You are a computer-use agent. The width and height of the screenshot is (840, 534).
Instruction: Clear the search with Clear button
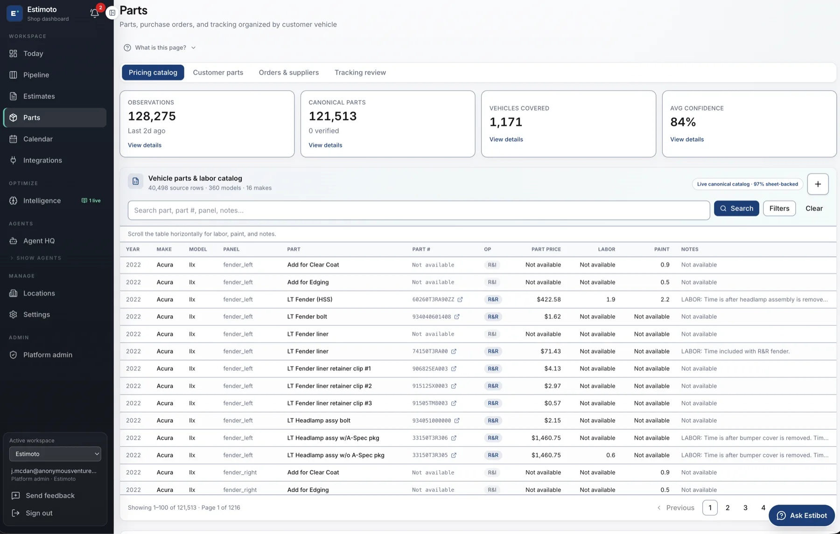814,208
